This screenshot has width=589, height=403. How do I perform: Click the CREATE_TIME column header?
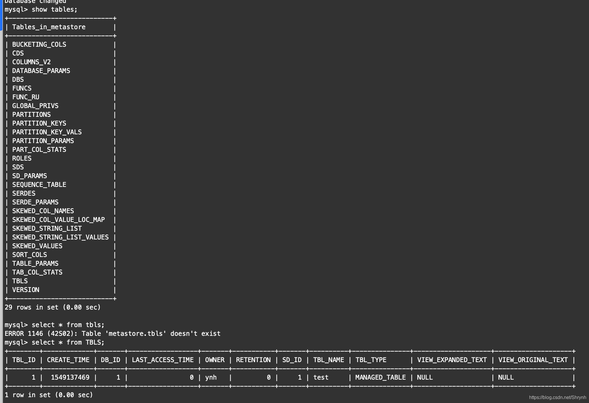68,360
